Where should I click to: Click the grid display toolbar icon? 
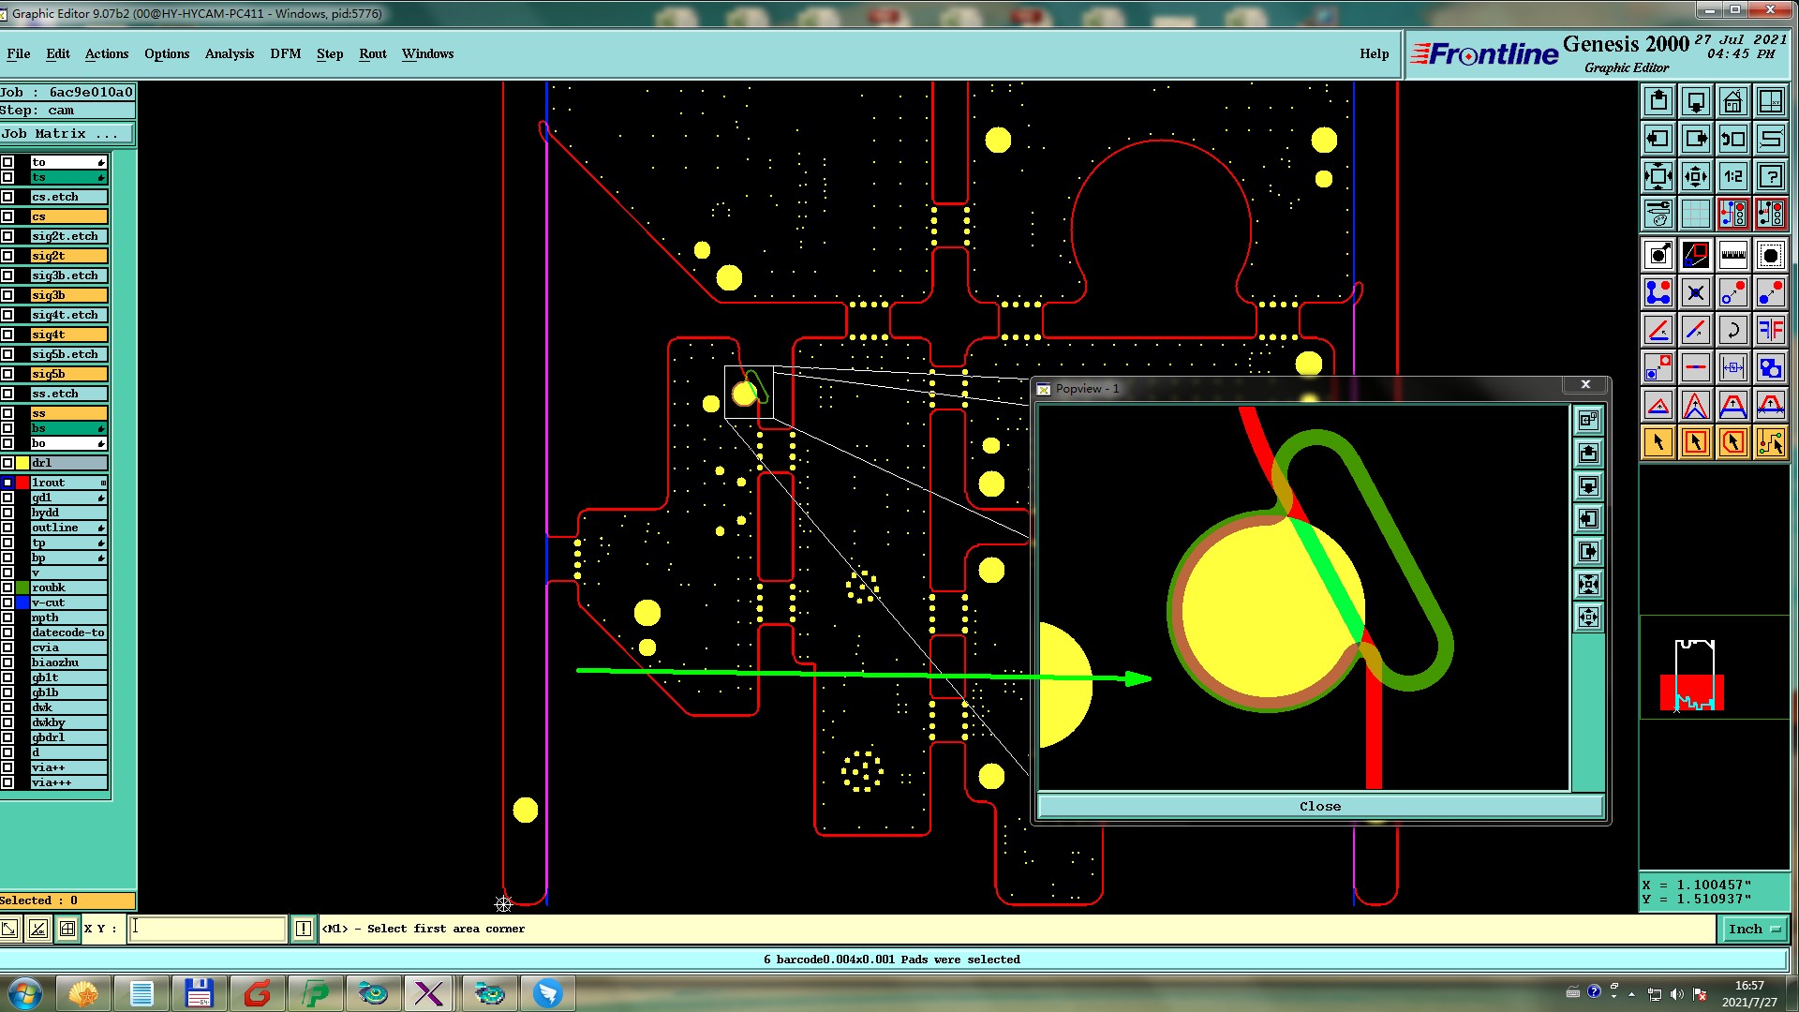pos(1695,215)
